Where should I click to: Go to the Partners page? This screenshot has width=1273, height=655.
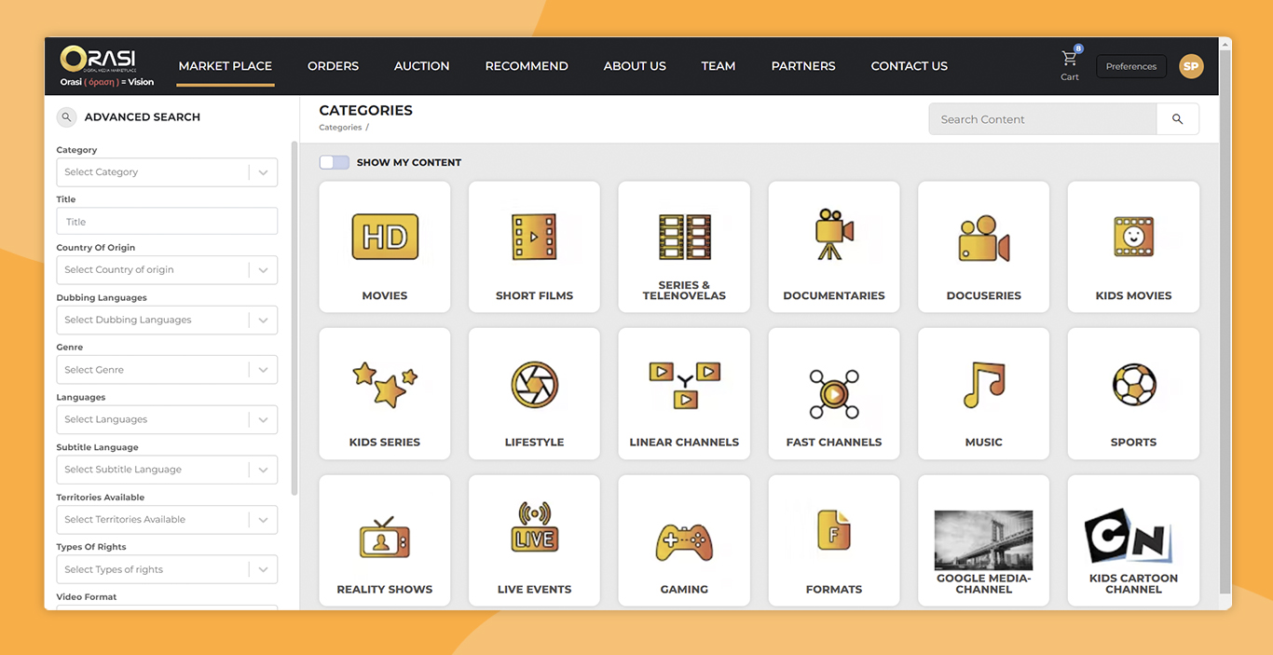(803, 66)
